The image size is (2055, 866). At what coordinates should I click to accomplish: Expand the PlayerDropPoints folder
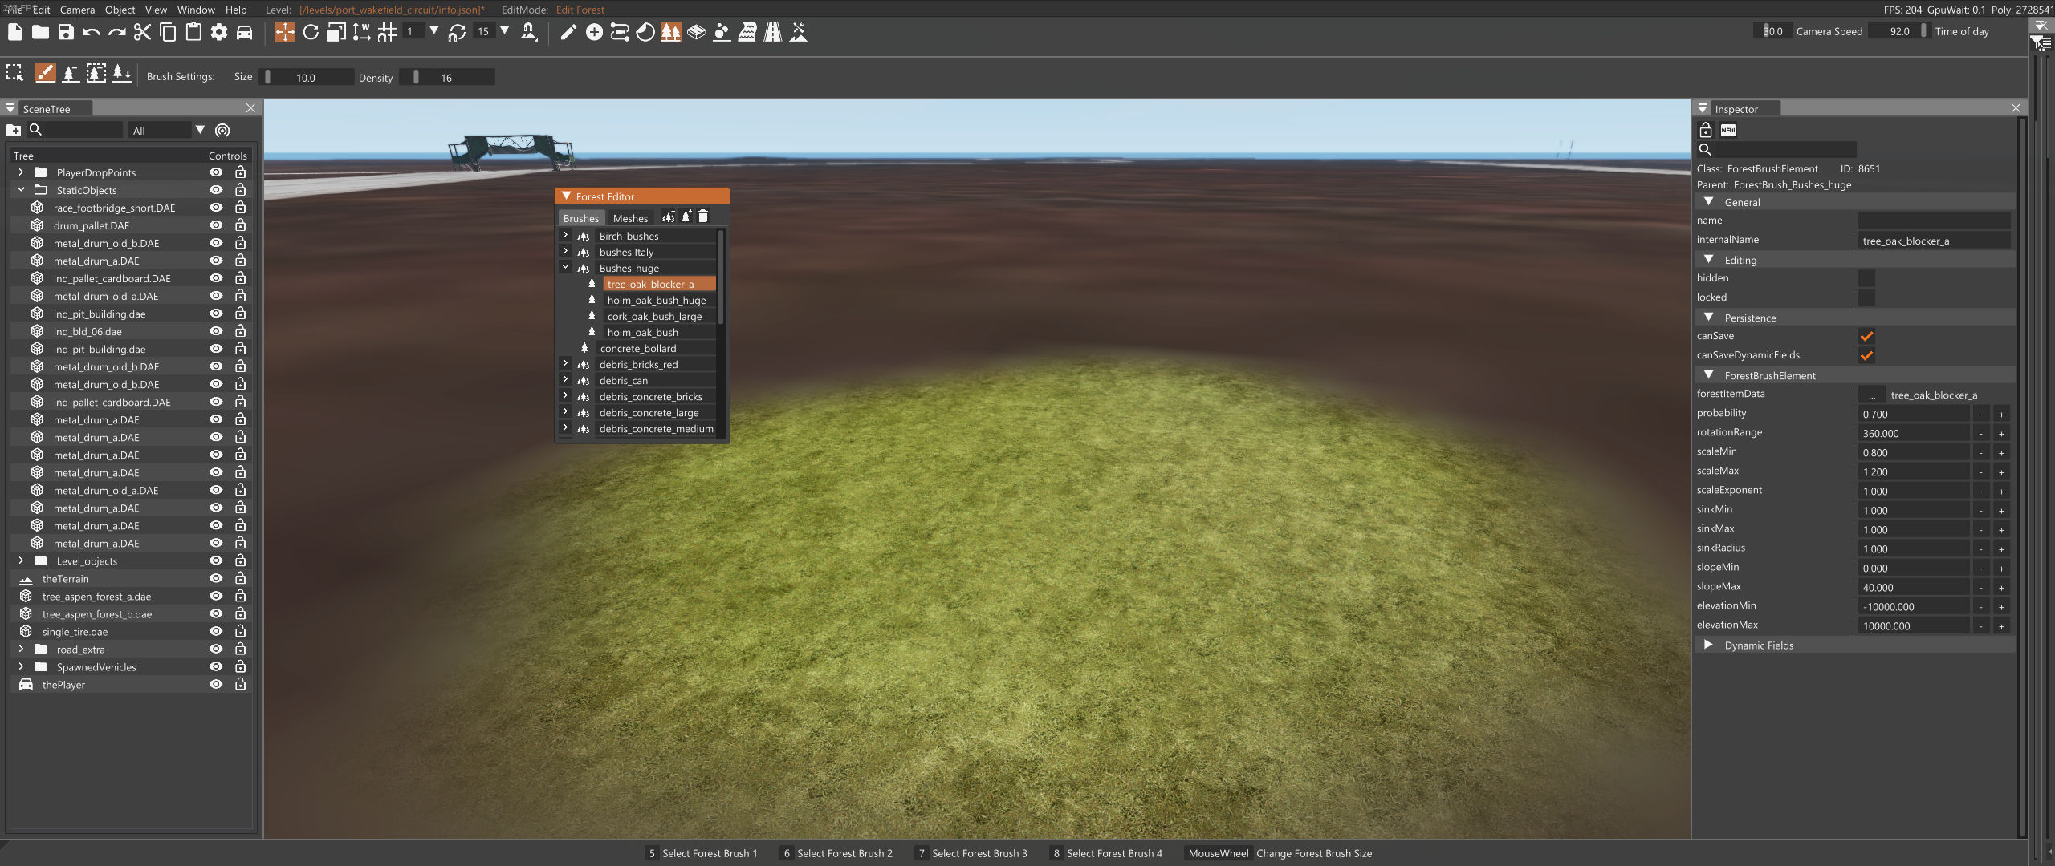[21, 172]
